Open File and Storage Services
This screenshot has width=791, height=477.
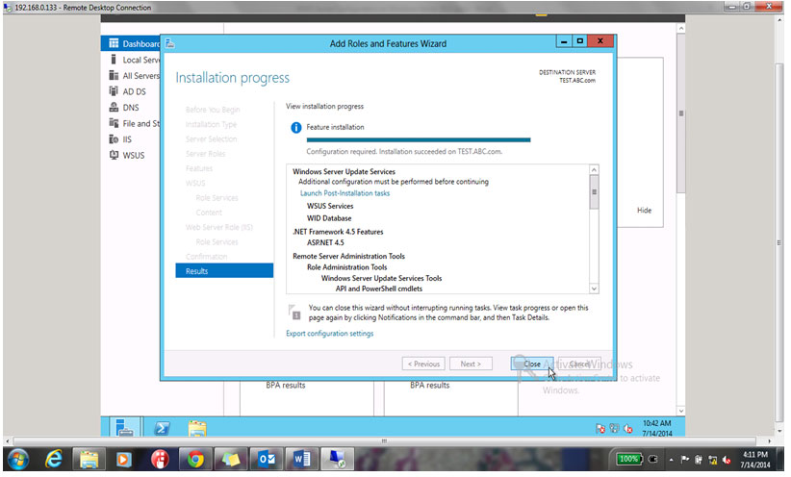pyautogui.click(x=135, y=123)
